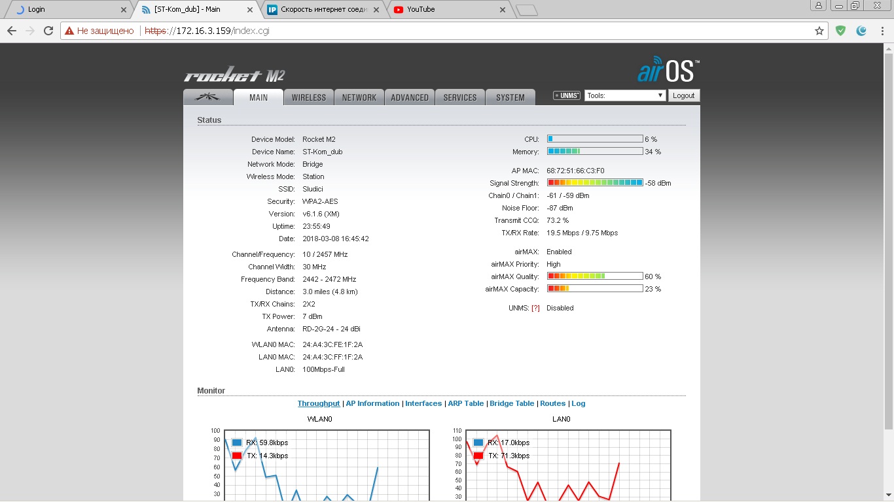Click the Status section heading

(x=209, y=120)
